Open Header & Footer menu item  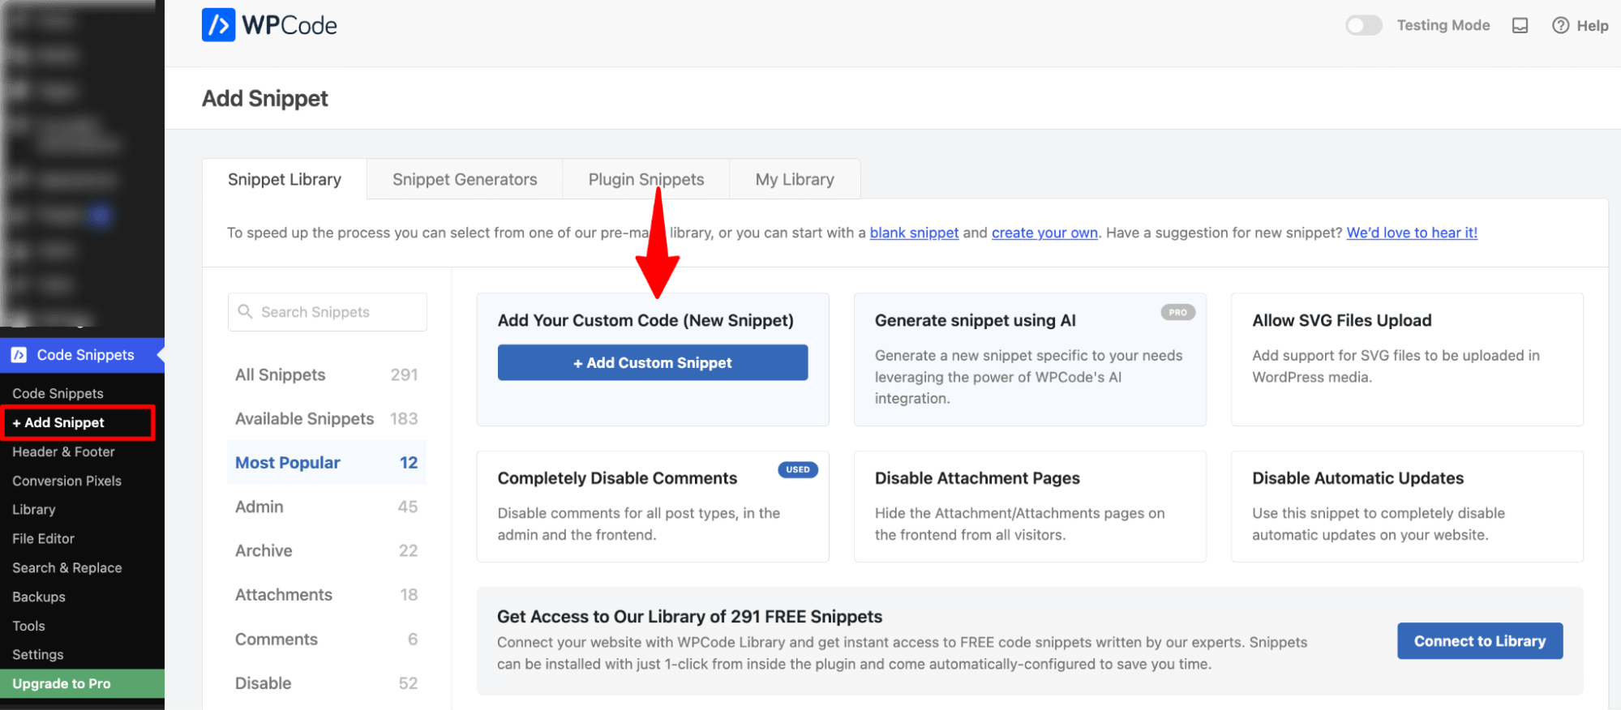tap(63, 451)
